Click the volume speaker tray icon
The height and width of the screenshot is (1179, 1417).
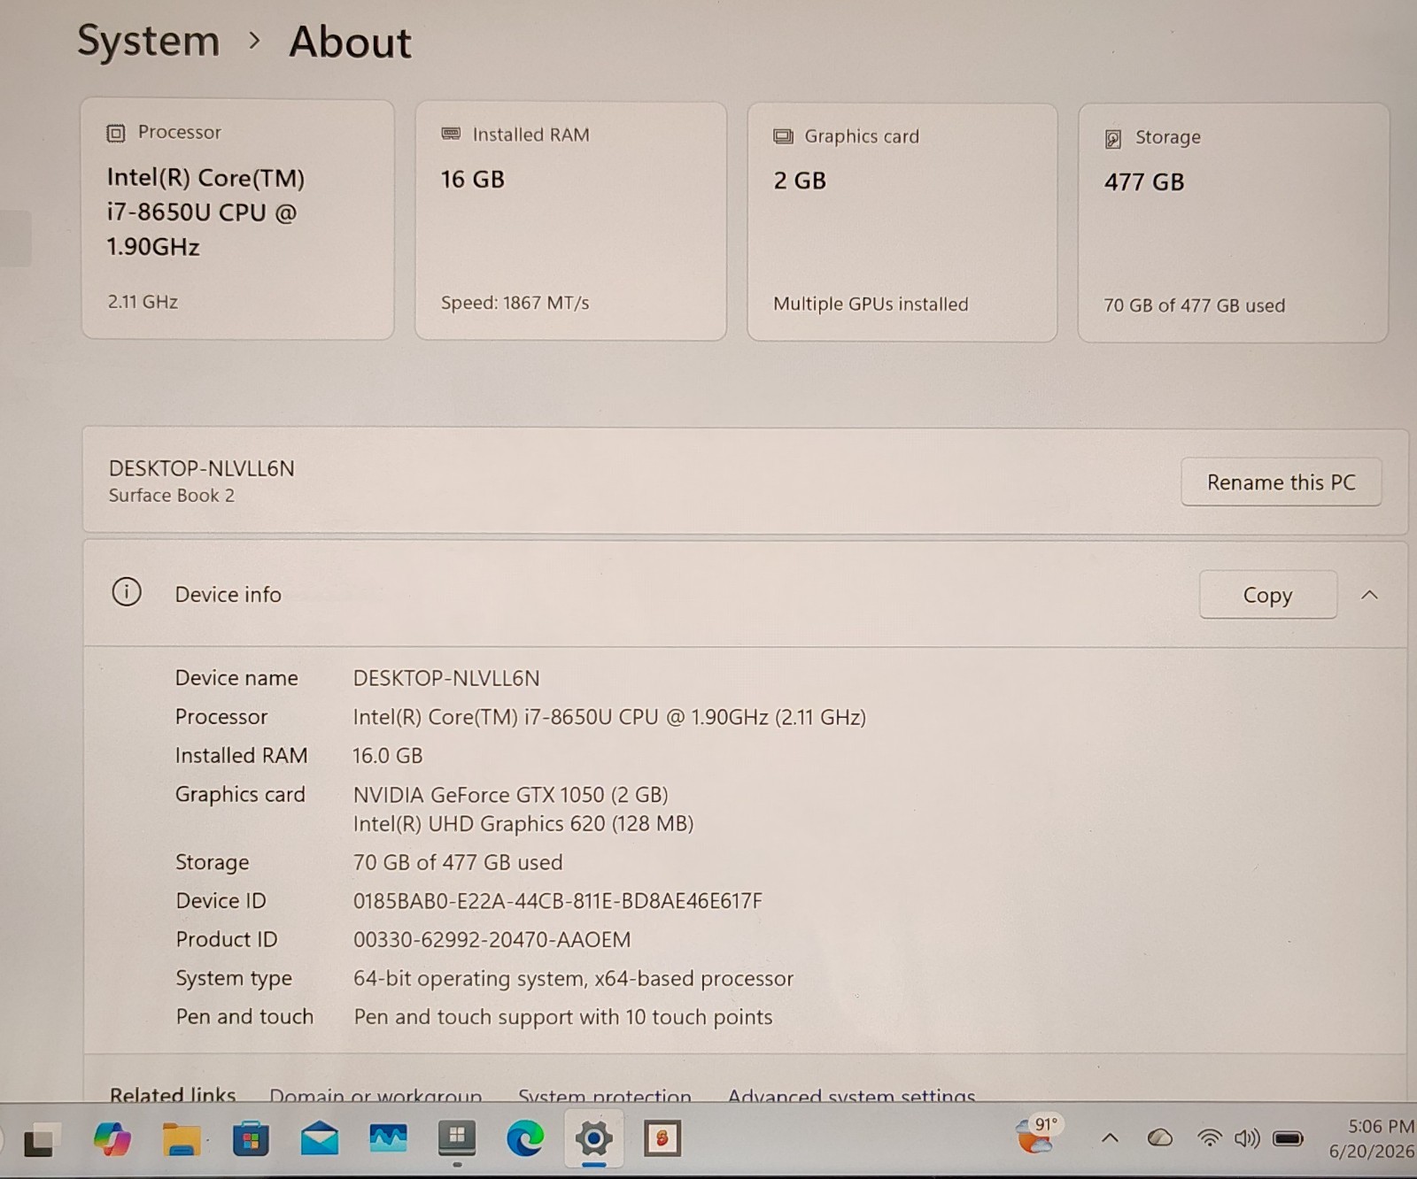click(x=1247, y=1138)
